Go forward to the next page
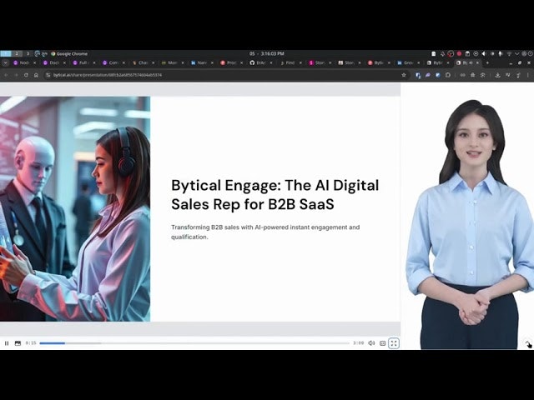Screen dimensions: 534x400 click(x=16, y=75)
